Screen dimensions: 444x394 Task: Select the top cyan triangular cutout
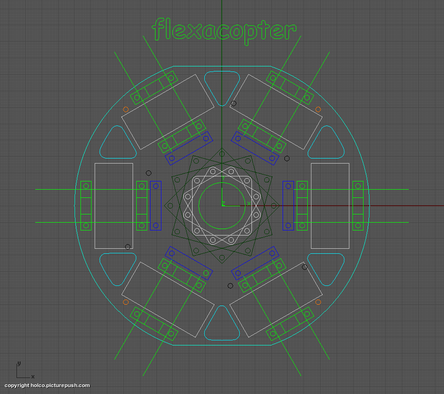coord(222,88)
